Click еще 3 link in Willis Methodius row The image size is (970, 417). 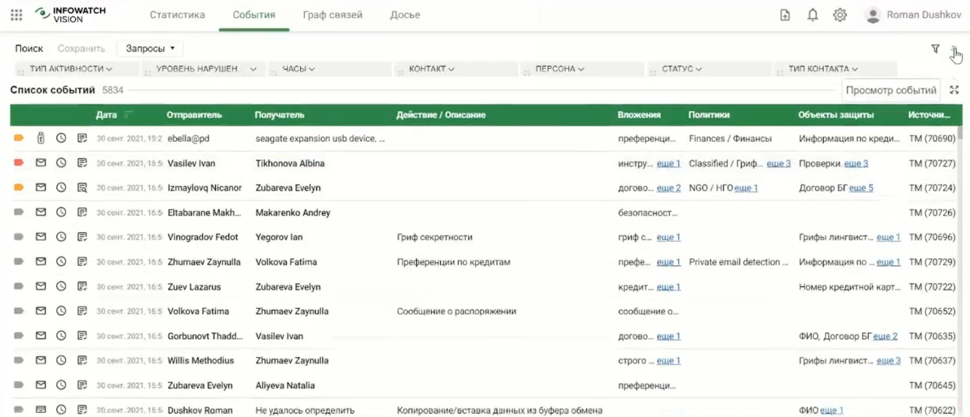coord(888,361)
